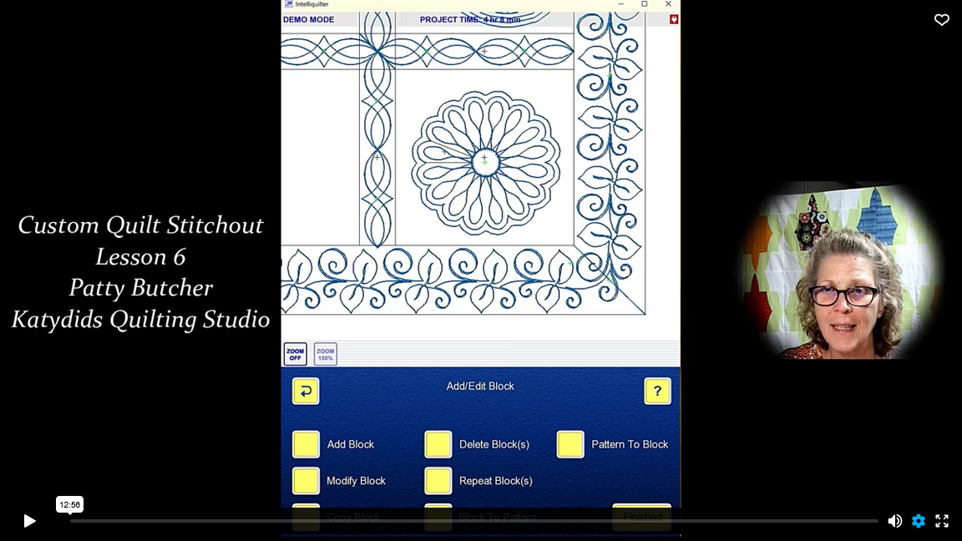Click the "Lesson 6" title line

[x=140, y=256]
